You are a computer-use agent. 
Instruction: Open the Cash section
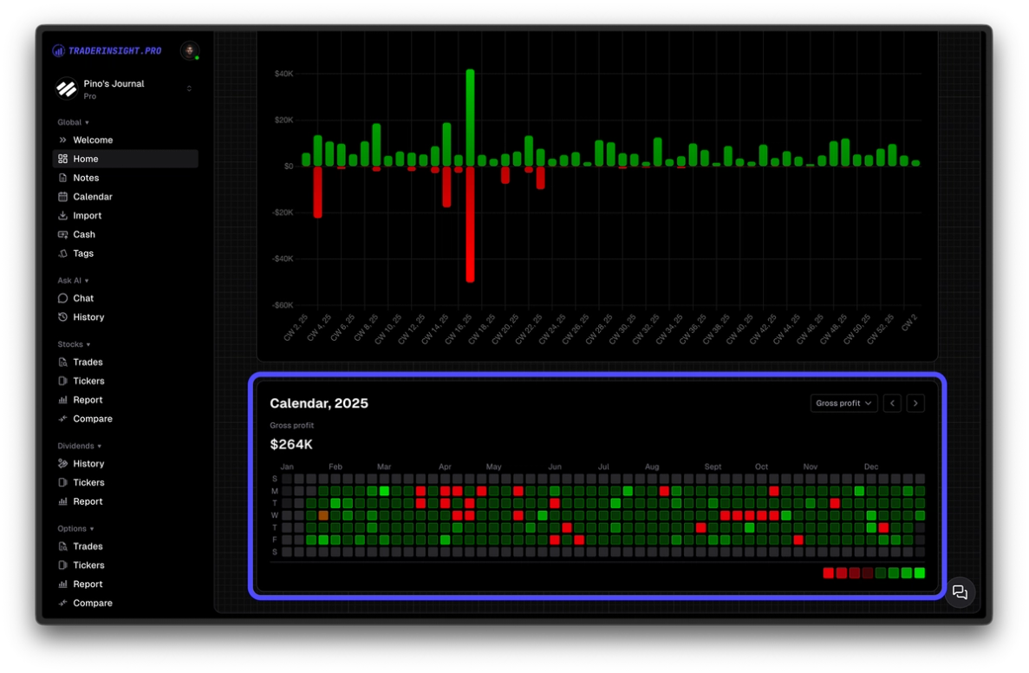coord(84,234)
